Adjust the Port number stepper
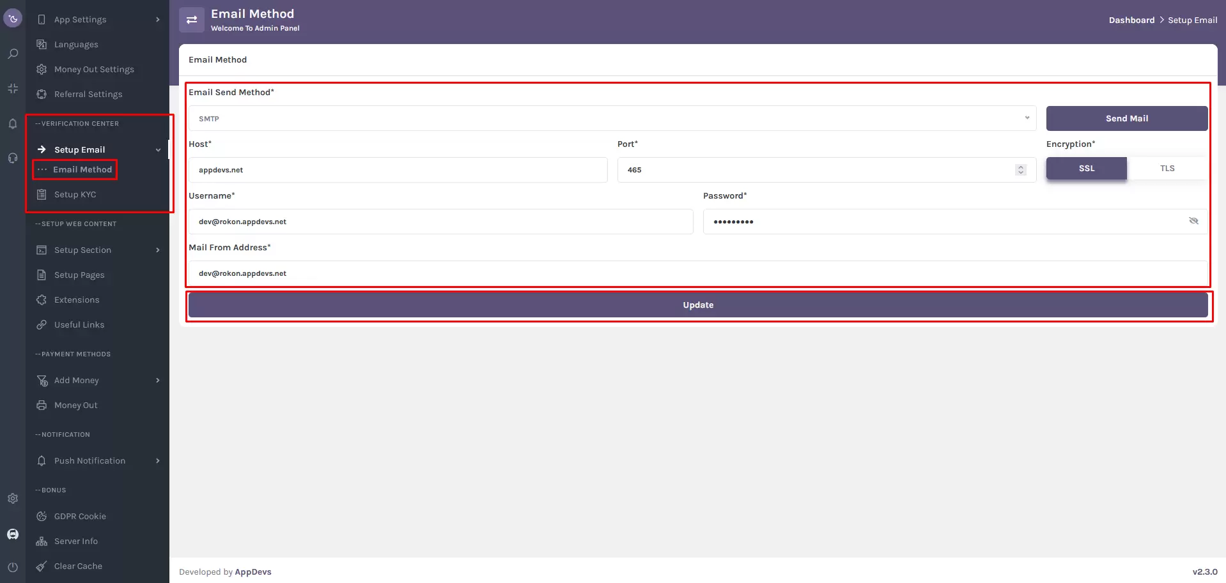1226x583 pixels. 1021,170
